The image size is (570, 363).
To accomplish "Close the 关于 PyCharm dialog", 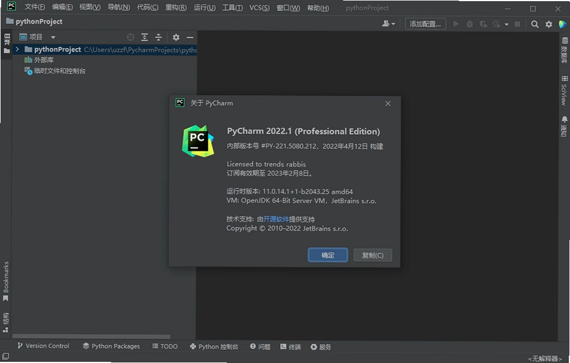I will [388, 104].
